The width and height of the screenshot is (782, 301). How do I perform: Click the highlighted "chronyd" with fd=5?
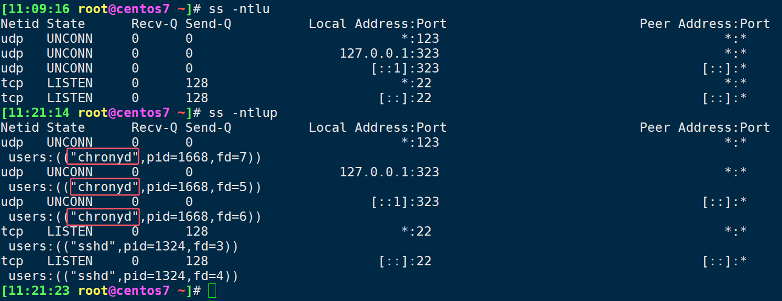coord(103,187)
